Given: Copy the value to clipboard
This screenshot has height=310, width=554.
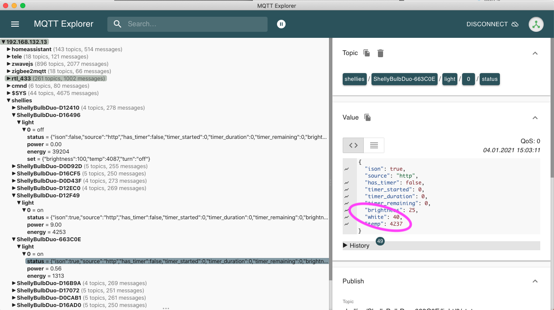Looking at the screenshot, I should pos(368,117).
